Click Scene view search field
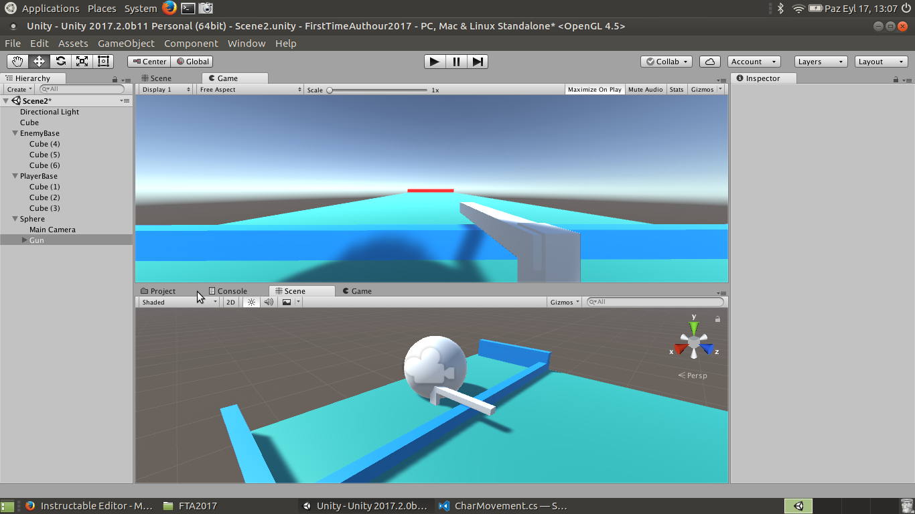The width and height of the screenshot is (915, 514). [654, 302]
